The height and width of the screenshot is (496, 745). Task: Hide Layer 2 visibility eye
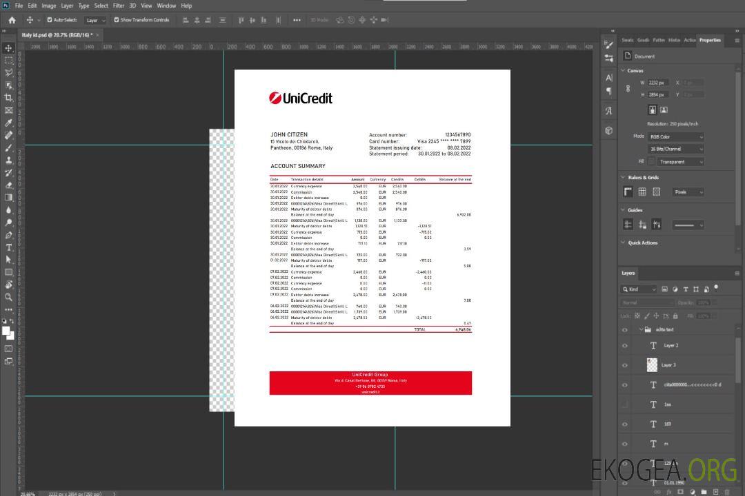pos(625,346)
